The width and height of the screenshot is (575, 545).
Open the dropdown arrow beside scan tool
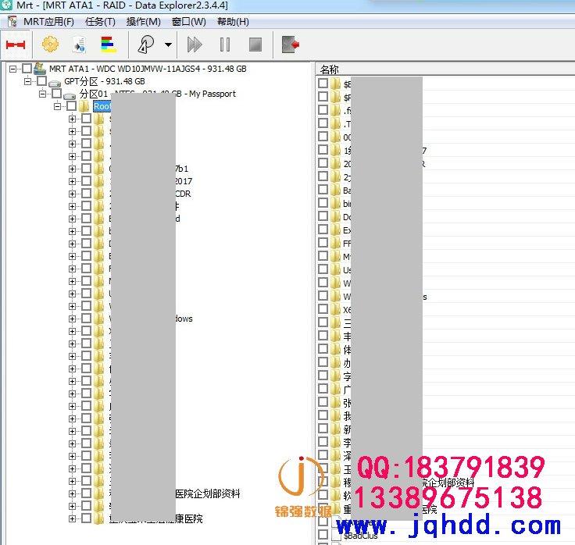[168, 45]
